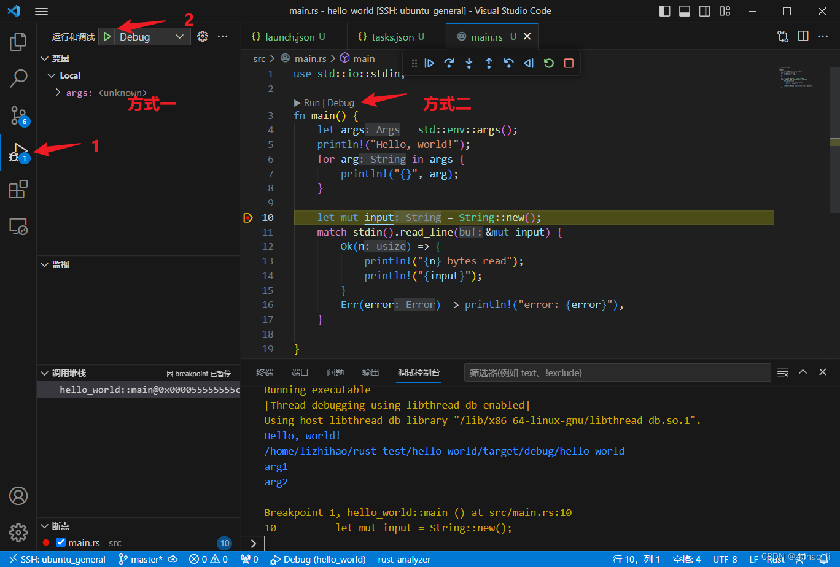
Task: Click the Debug code lens above main
Action: (x=341, y=103)
